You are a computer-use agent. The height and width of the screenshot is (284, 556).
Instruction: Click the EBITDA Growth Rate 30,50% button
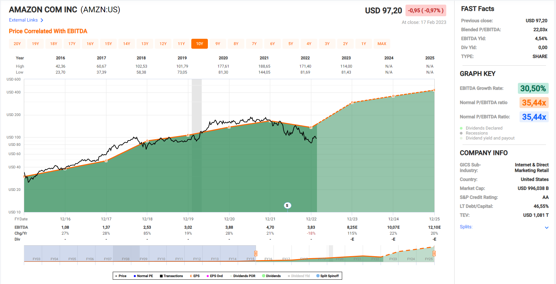pyautogui.click(x=533, y=88)
